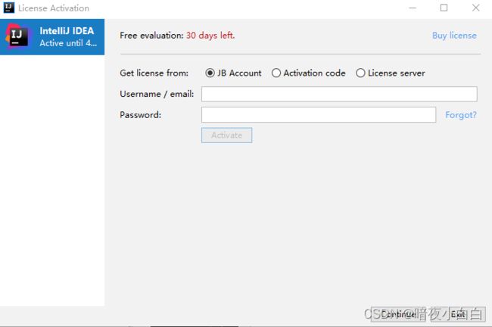Maximize the License Activation window

[444, 8]
